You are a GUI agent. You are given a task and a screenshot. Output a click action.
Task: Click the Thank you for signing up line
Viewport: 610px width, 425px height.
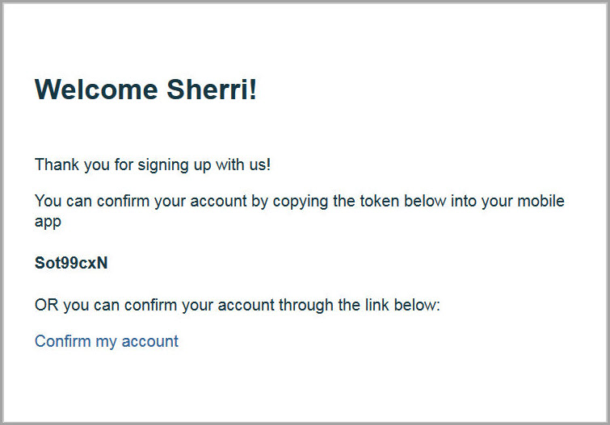point(153,165)
